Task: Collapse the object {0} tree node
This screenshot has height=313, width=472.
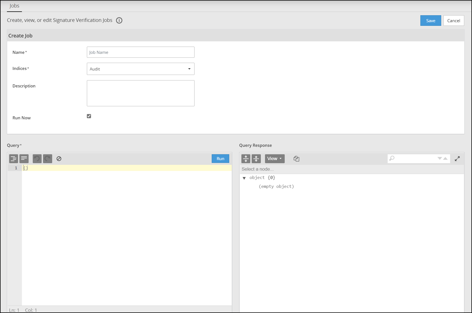Action: pyautogui.click(x=244, y=178)
